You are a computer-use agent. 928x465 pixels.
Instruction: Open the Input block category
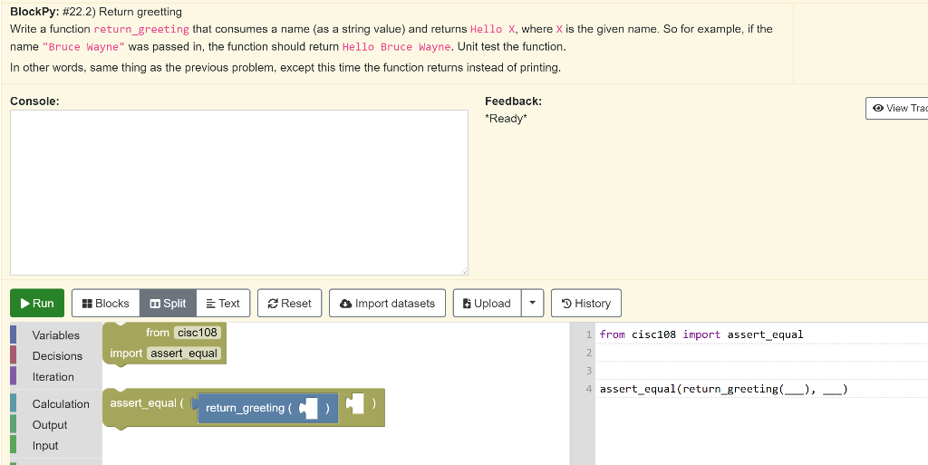[45, 445]
